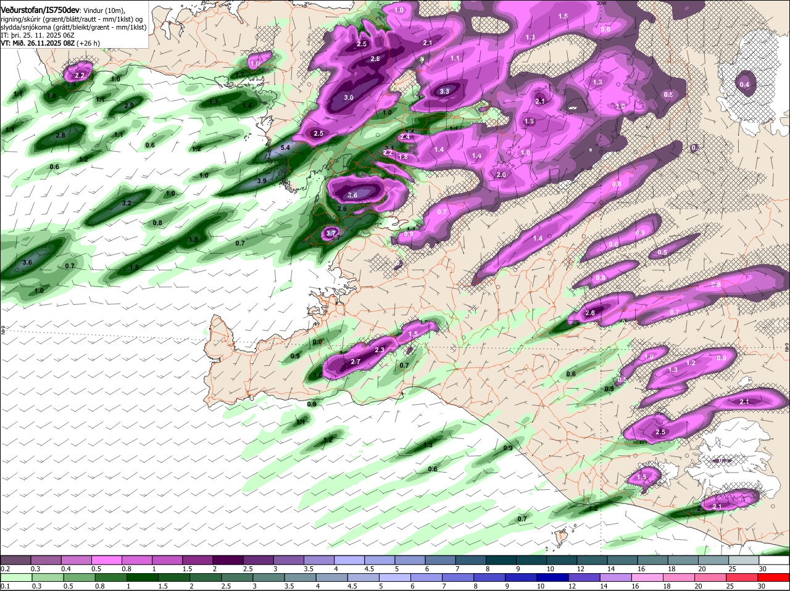
Task: Select the 2.9 rain value label
Action: pyautogui.click(x=129, y=105)
